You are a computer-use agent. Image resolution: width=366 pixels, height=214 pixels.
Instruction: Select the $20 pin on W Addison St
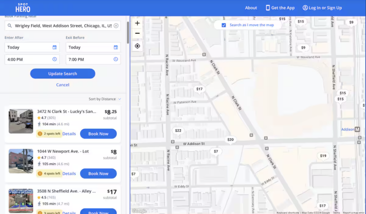(x=230, y=140)
